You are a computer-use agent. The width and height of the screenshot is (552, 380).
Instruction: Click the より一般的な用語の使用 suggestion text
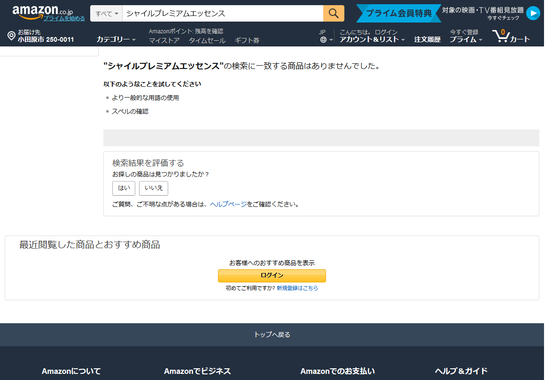tap(145, 98)
